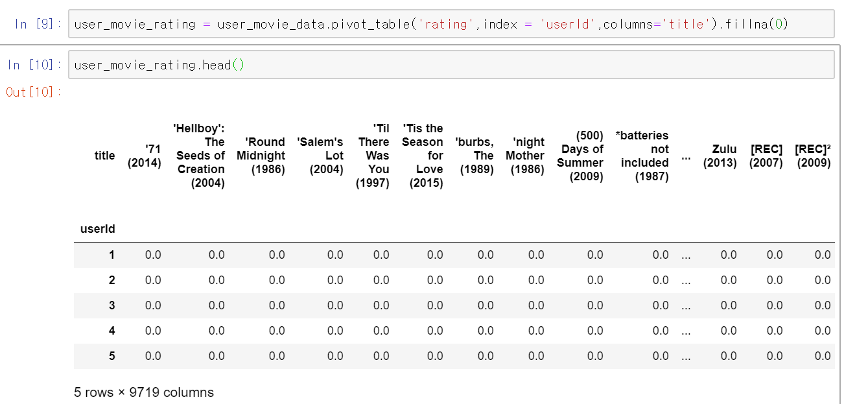Click the "'71 (2014)" column header

pyautogui.click(x=144, y=156)
